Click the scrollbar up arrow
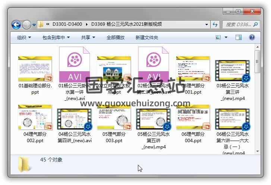The image size is (271, 185). tap(258, 47)
